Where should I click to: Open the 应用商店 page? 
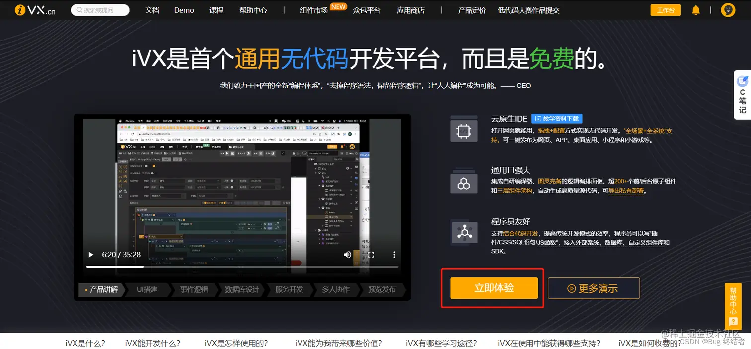[x=411, y=10]
